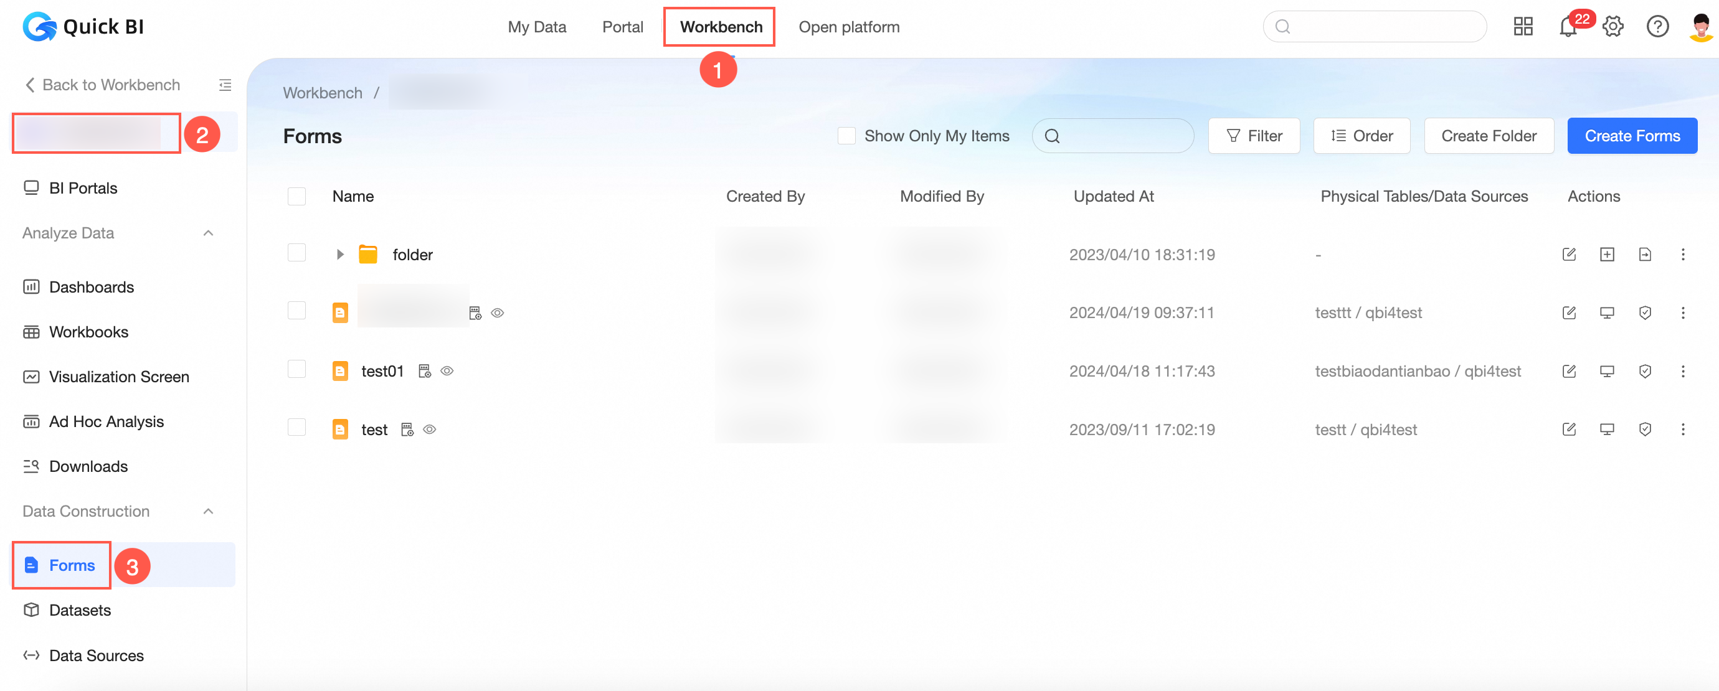Collapse the Data Construction section
Screen dimensions: 1719x691
[208, 512]
